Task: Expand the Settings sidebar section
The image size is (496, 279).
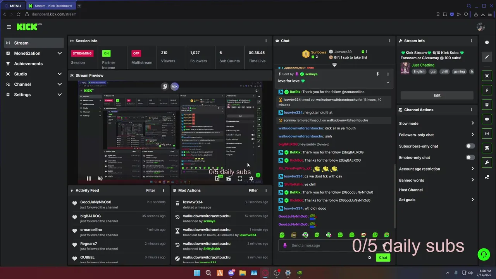Action: pos(59,95)
